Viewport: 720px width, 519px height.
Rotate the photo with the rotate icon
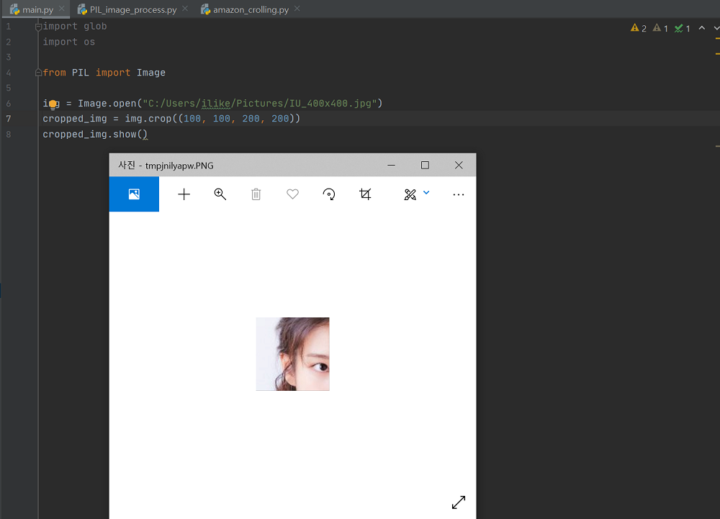329,194
